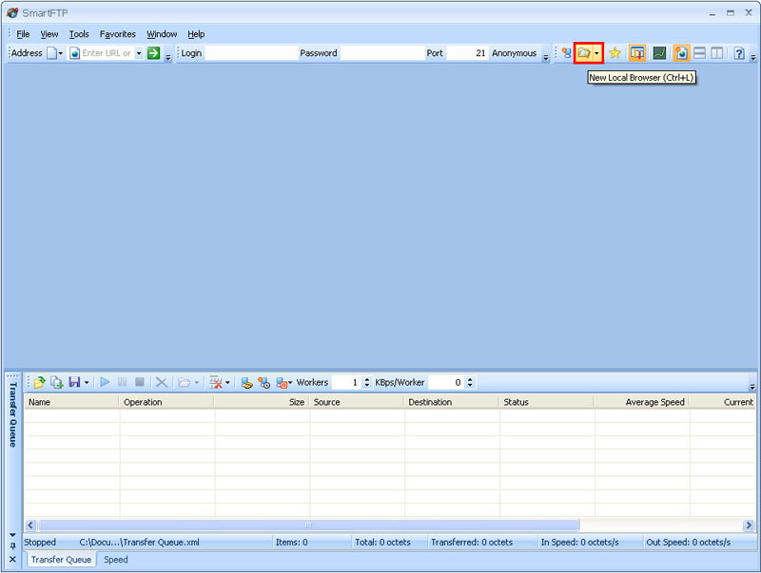Click the pause transfer queue icon
Viewport: 761px width, 573px height.
click(122, 383)
